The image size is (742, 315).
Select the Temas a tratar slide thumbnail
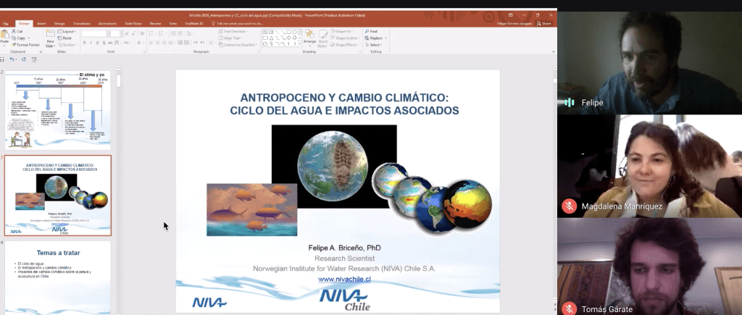[x=58, y=277]
